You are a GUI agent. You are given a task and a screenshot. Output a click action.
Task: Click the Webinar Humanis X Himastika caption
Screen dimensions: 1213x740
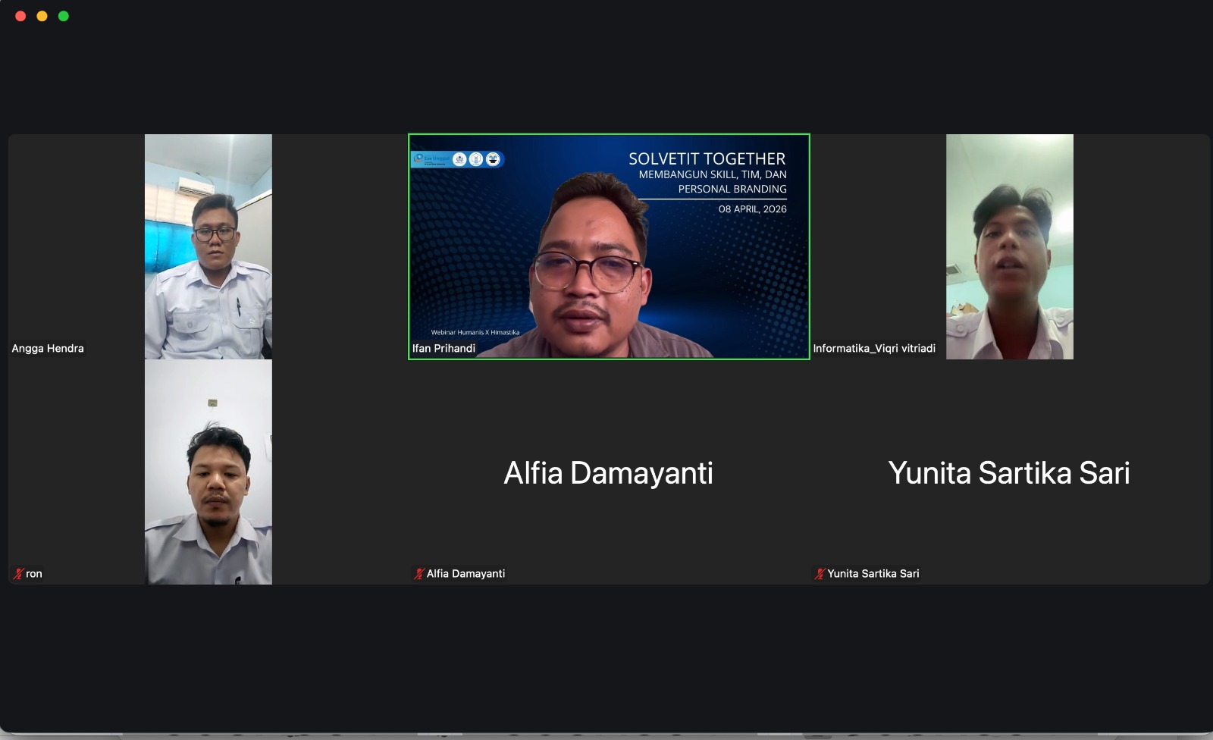pos(475,332)
